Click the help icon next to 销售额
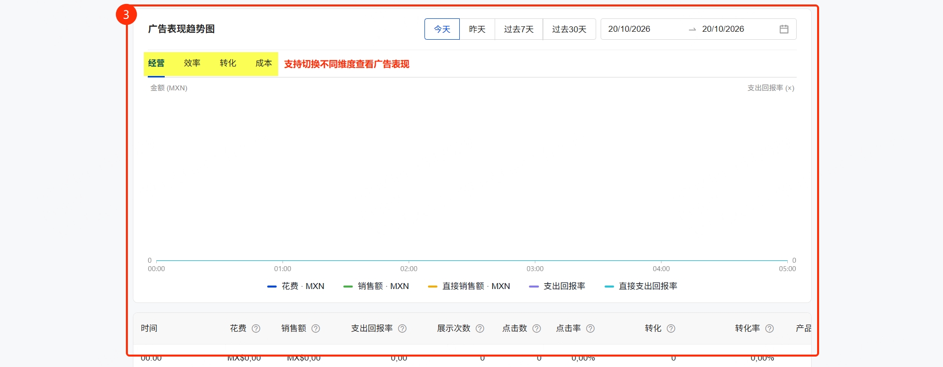This screenshot has height=367, width=943. coord(315,328)
